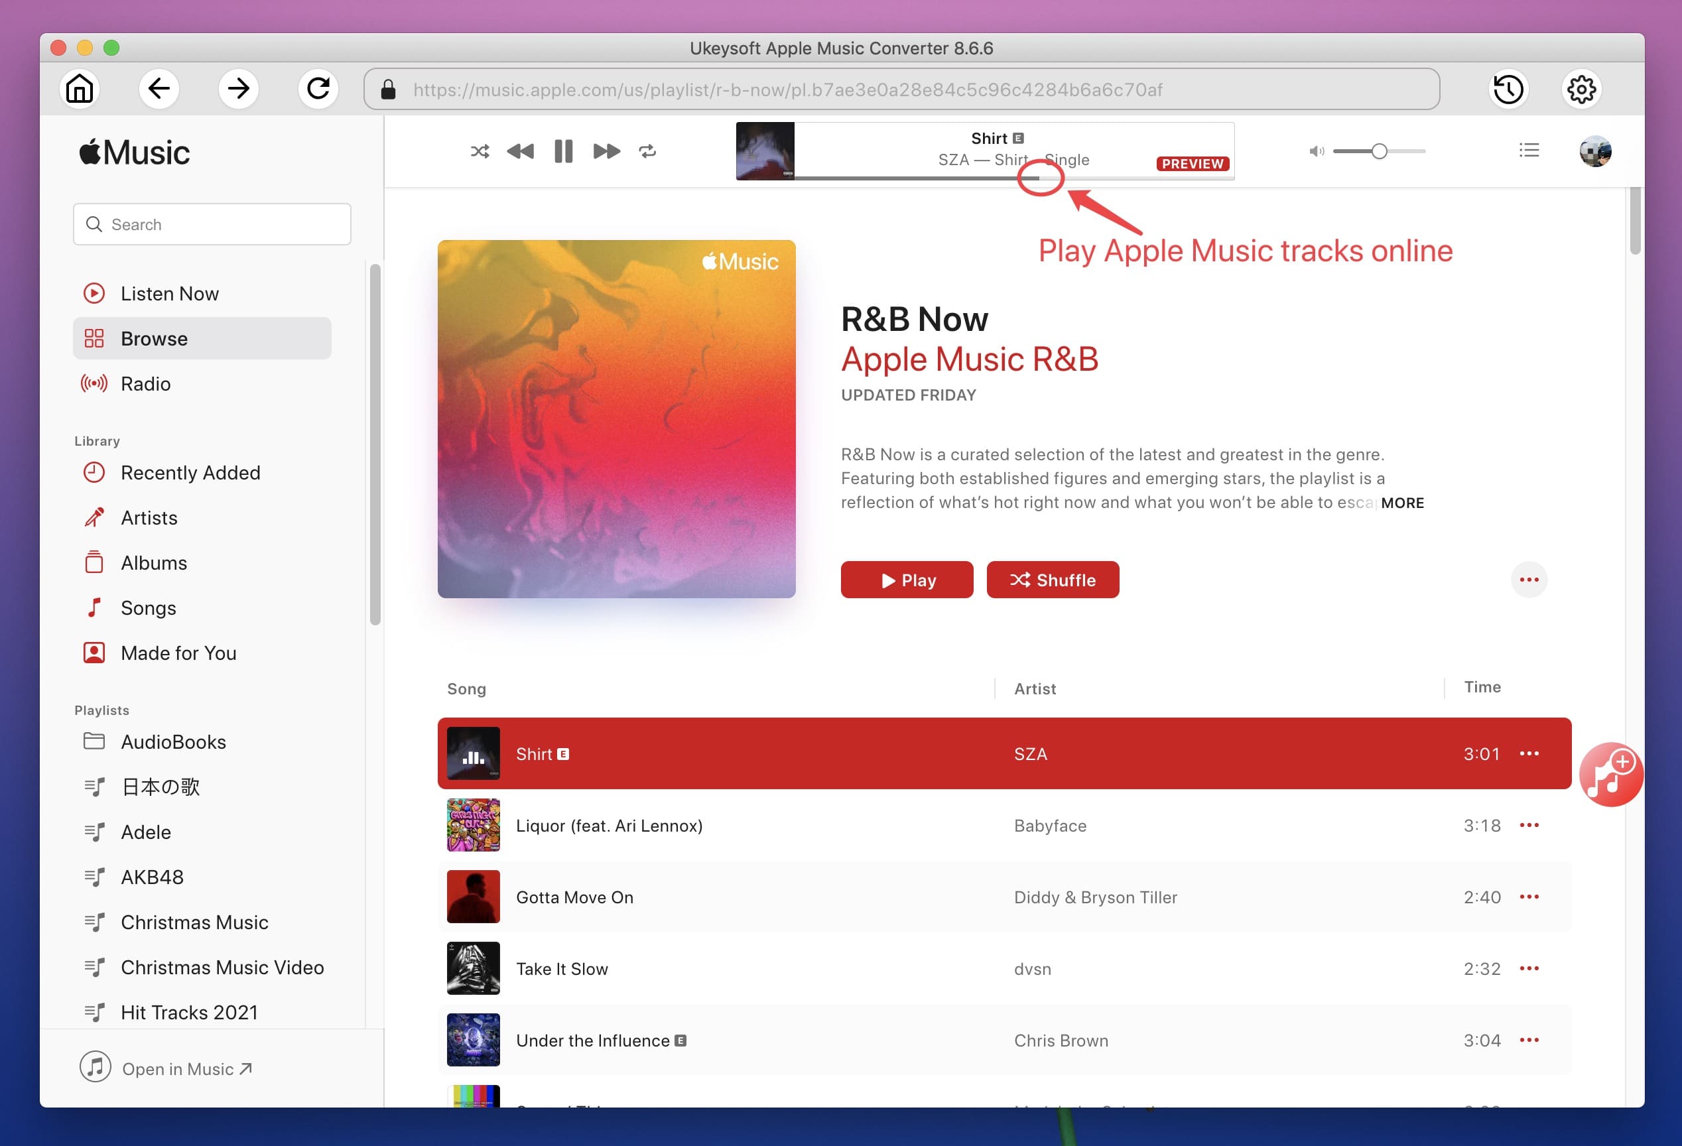Click the skip backward icon
Viewport: 1682px width, 1146px height.
click(519, 149)
